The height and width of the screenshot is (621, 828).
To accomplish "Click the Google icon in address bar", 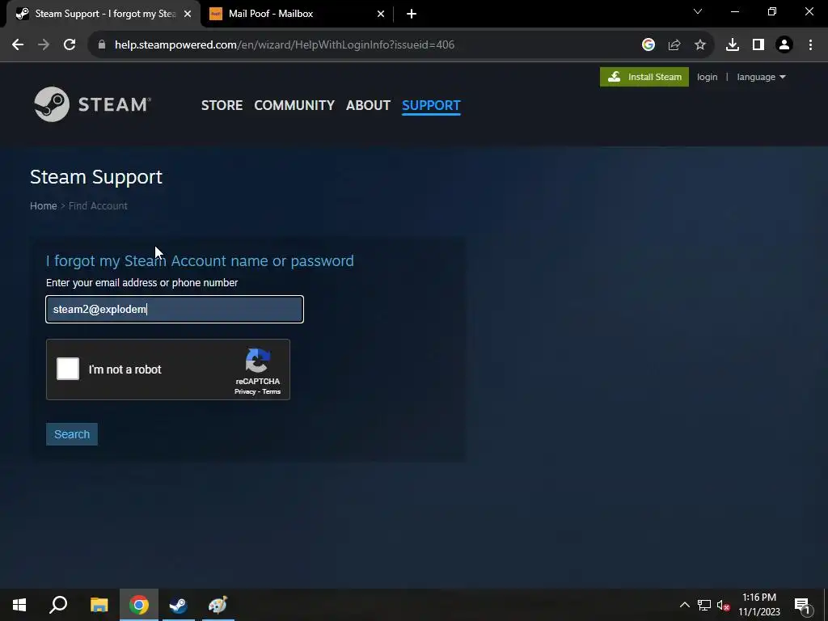I will click(x=648, y=45).
